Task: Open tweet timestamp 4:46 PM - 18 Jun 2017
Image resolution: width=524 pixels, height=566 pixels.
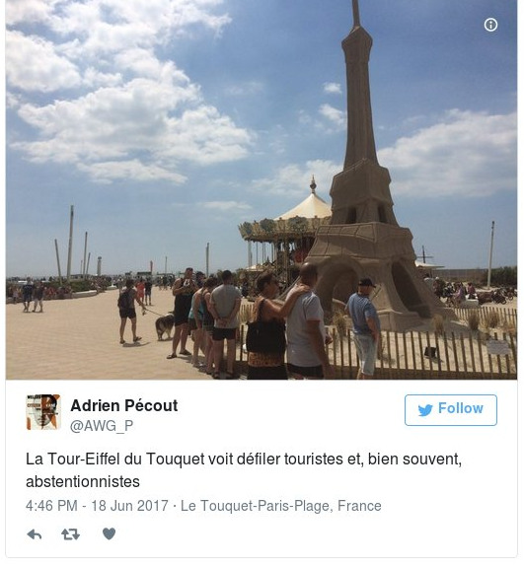Action: [97, 506]
